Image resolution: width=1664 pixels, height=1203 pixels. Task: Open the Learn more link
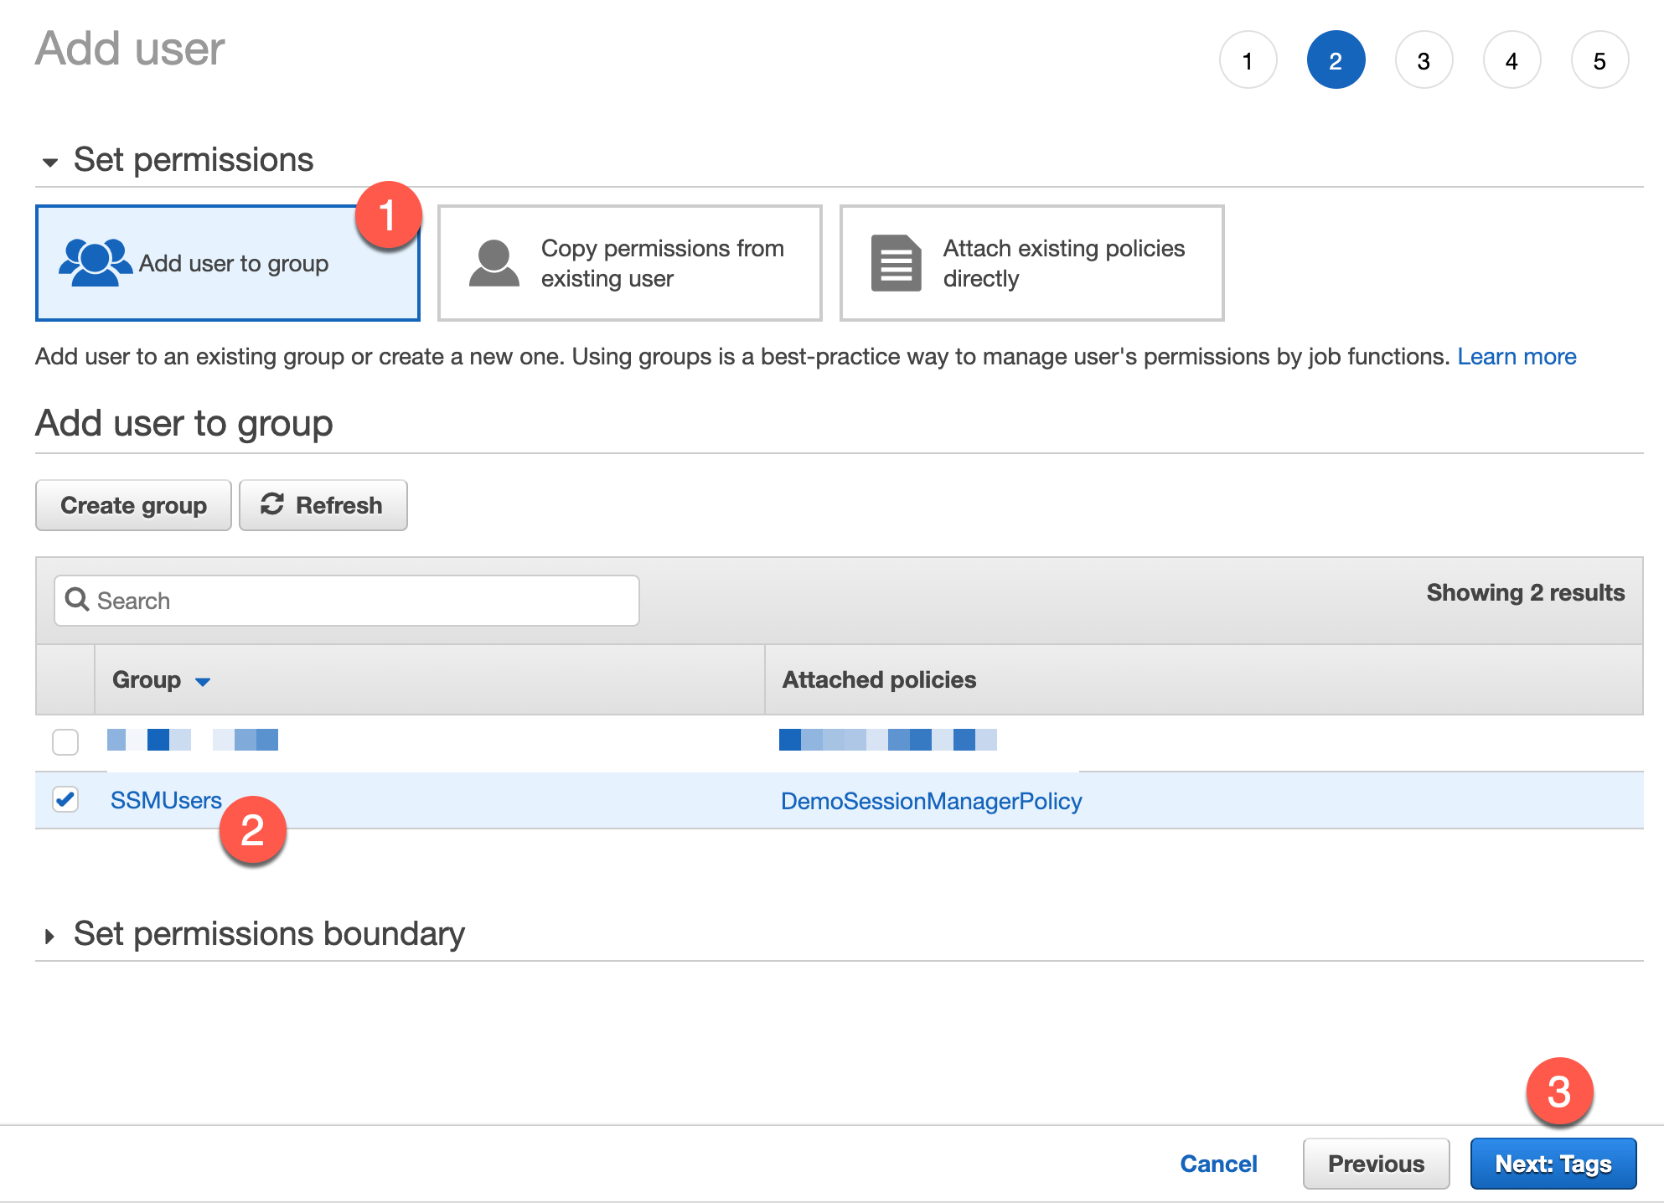tap(1517, 356)
